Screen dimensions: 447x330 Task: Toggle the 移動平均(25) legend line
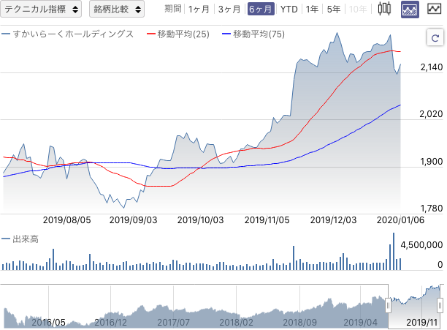pos(178,34)
